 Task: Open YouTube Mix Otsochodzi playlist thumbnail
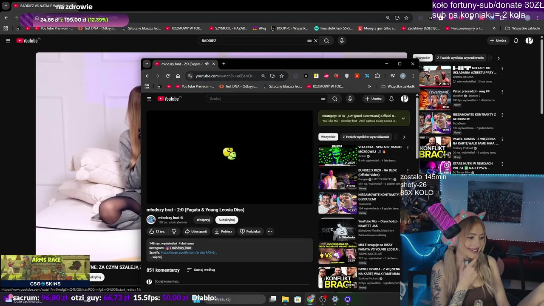click(338, 229)
